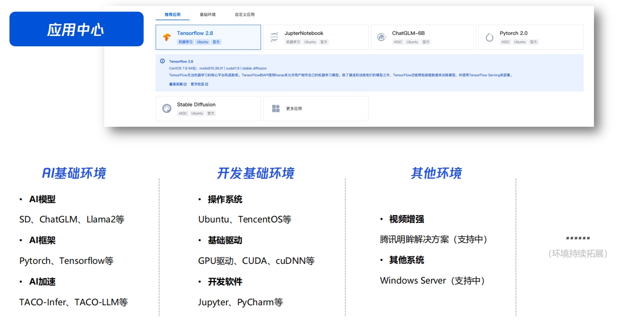This screenshot has width=631, height=325.
Task: Click the Windows Server（支持中）line
Action: 433,281
